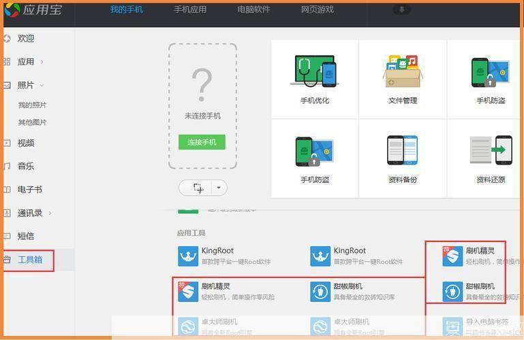Click the first KingRoot crown icon

tap(187, 256)
